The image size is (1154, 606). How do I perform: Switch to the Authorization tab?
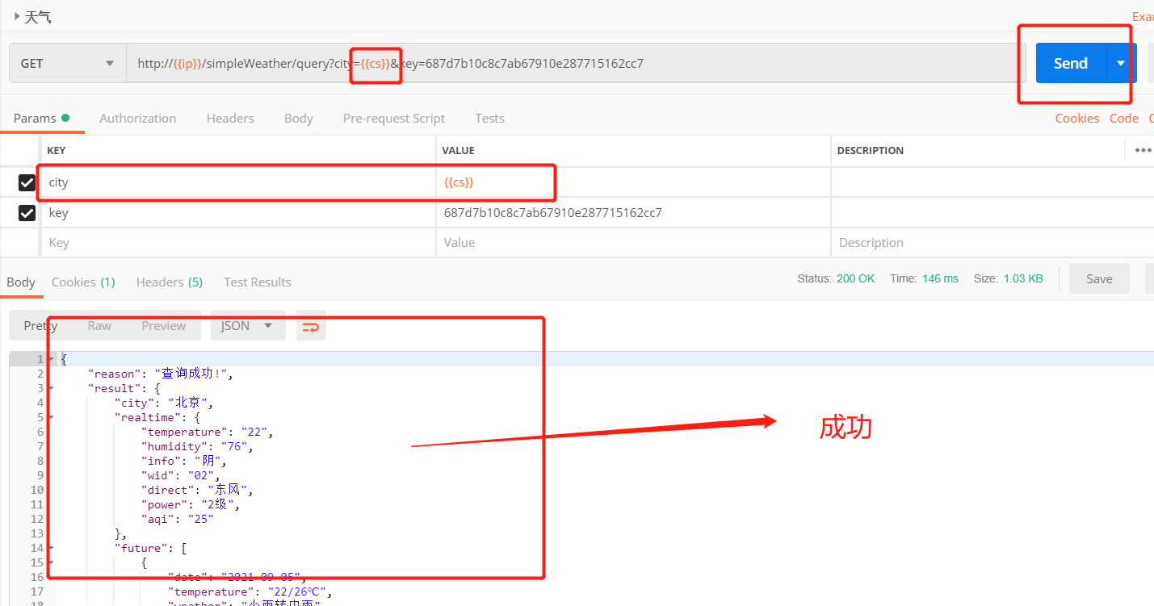[137, 118]
